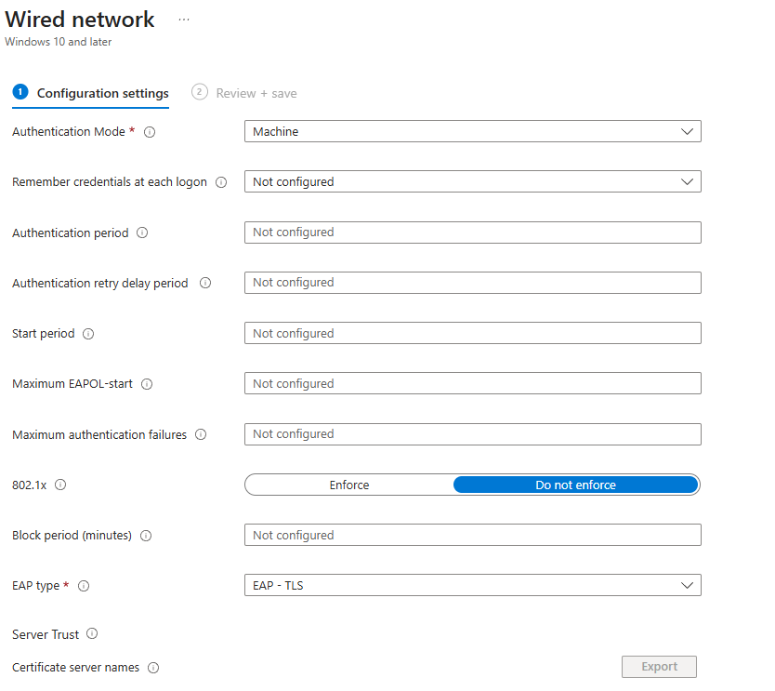This screenshot has width=775, height=691.
Task: Focus the Maximum EAPOL-start input field
Action: click(x=472, y=384)
